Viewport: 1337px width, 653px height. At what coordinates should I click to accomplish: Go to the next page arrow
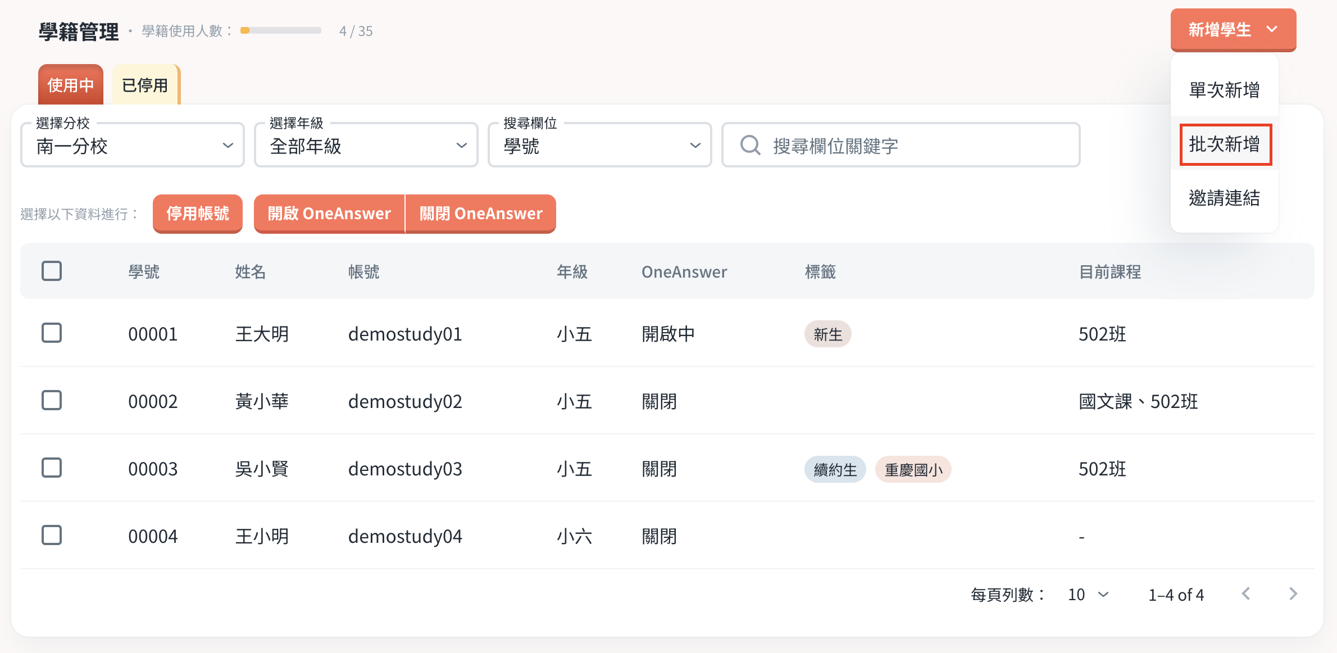(x=1293, y=593)
